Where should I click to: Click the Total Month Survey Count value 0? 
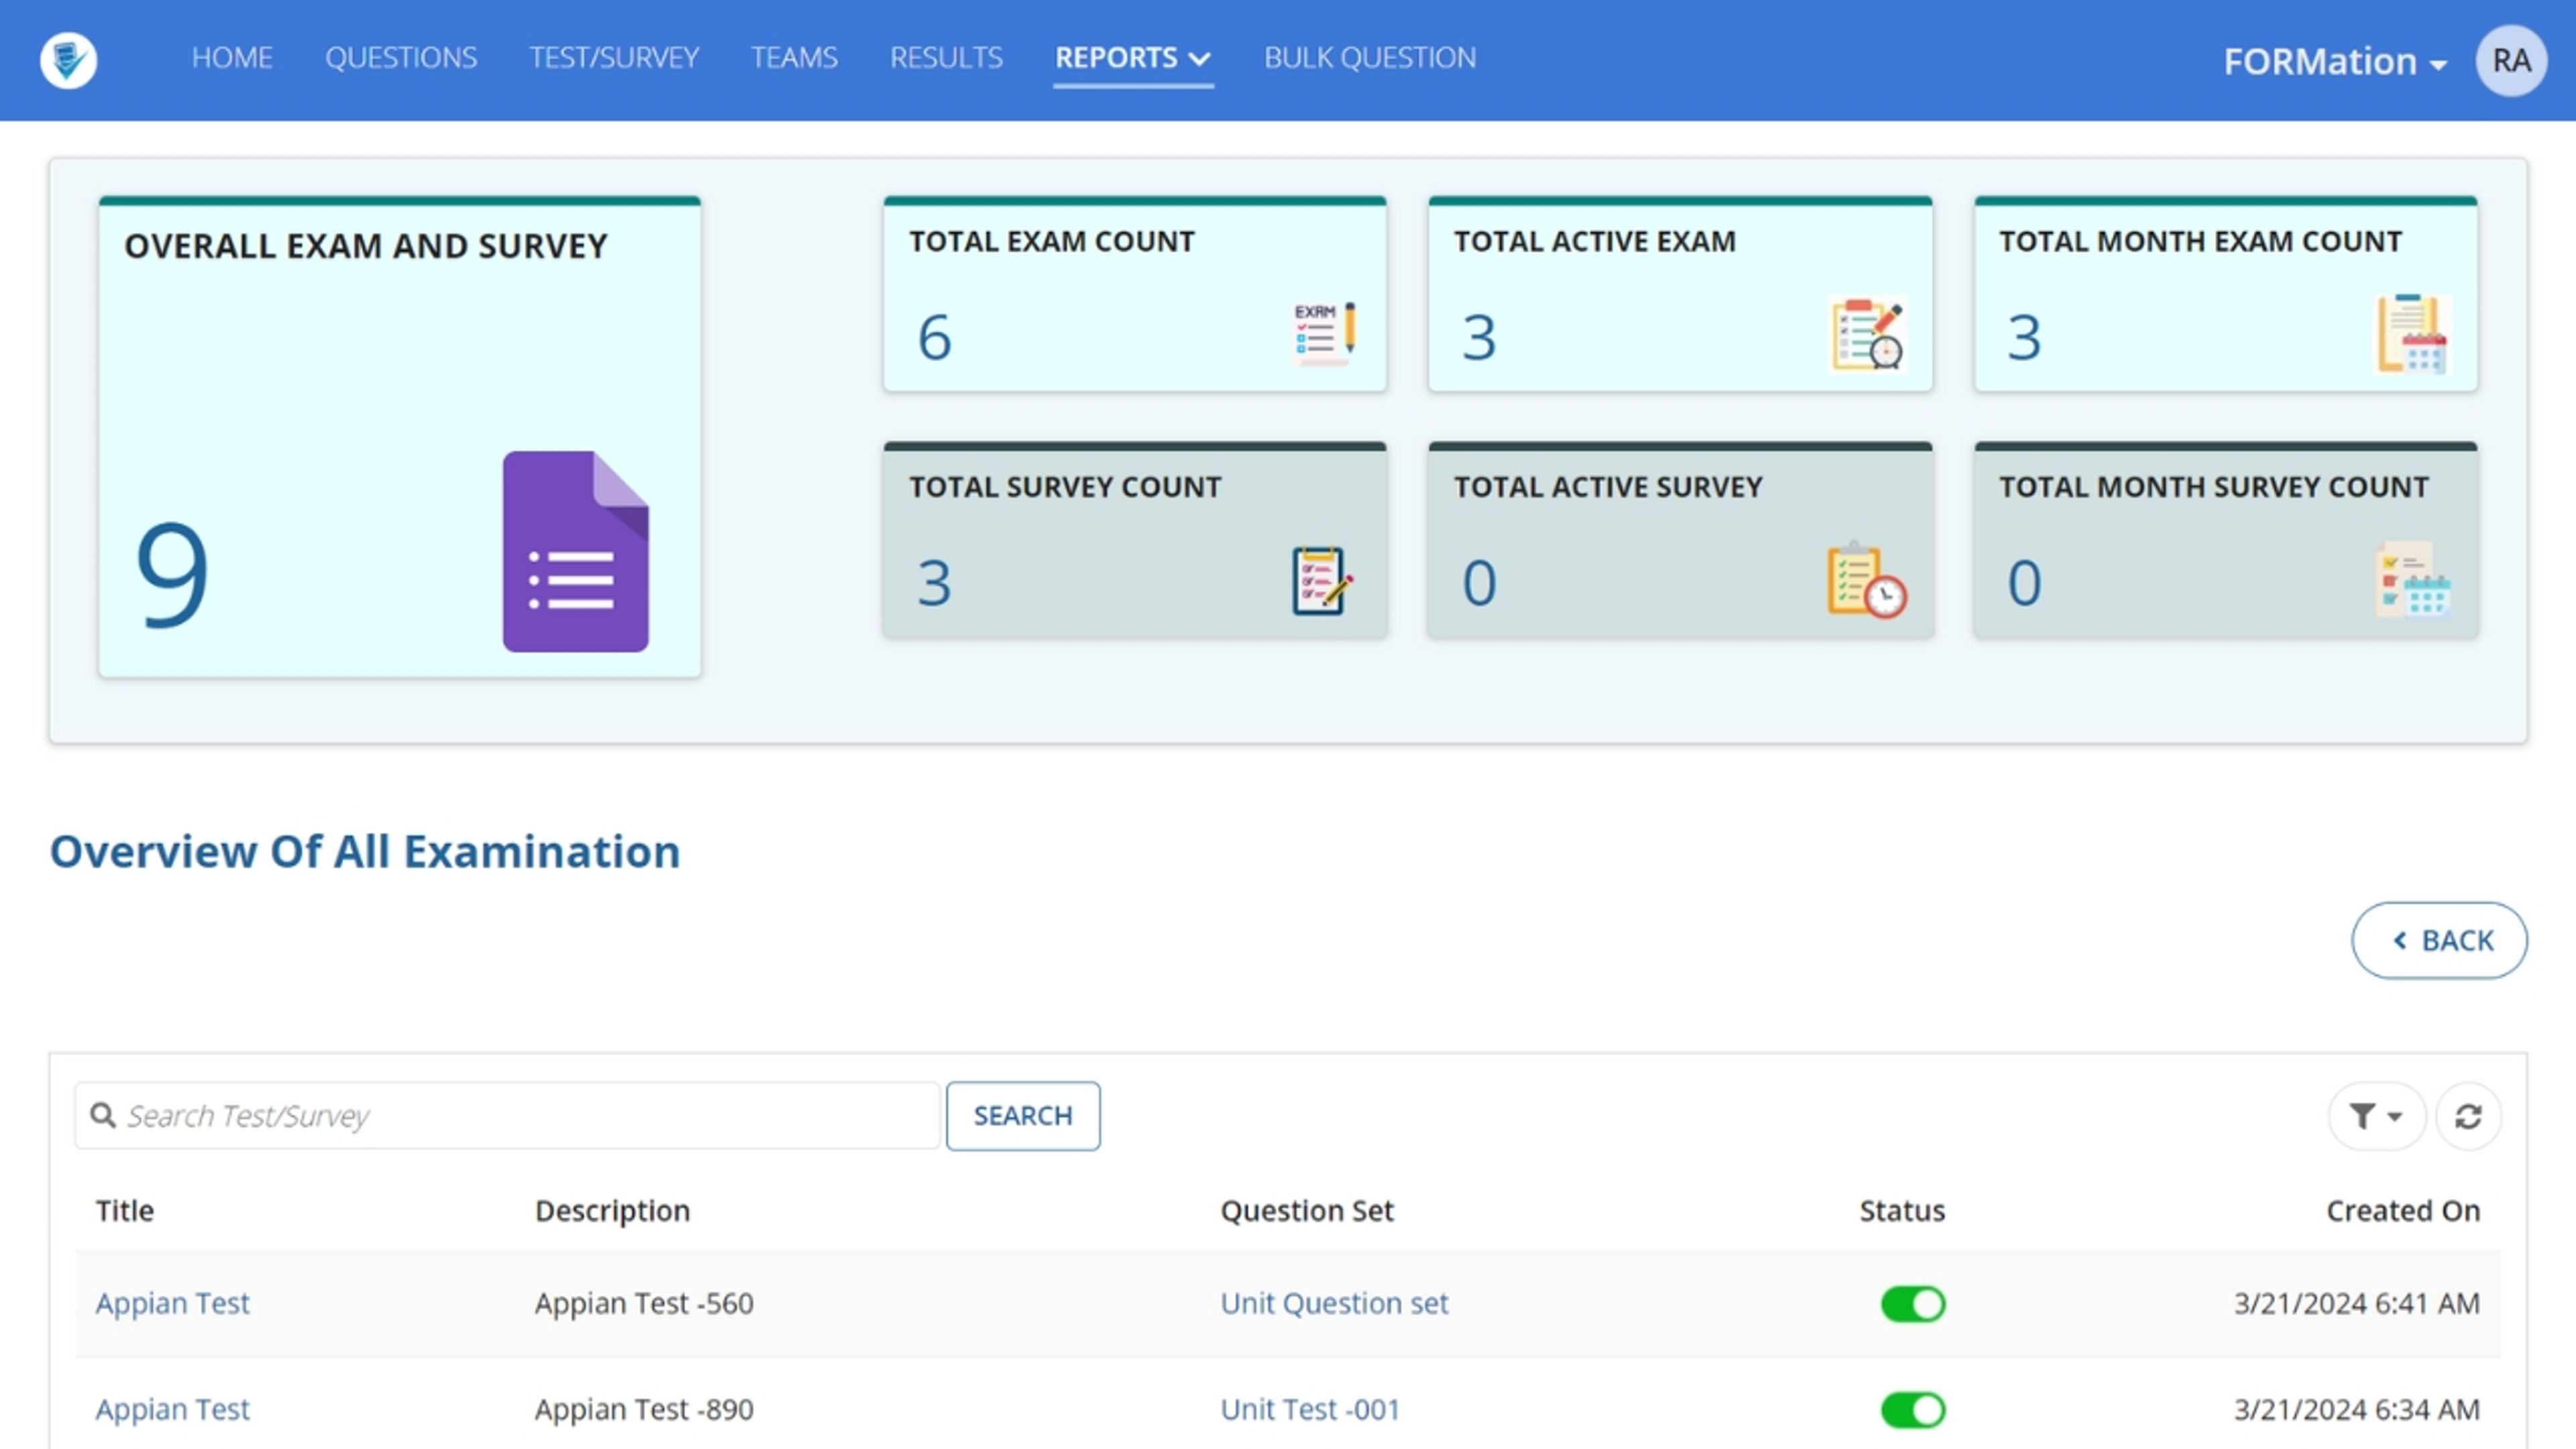click(2024, 582)
